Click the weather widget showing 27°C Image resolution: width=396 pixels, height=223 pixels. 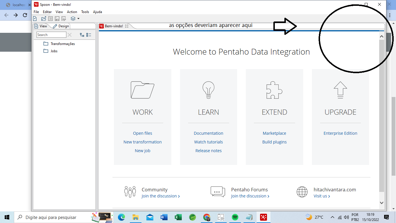(x=315, y=217)
